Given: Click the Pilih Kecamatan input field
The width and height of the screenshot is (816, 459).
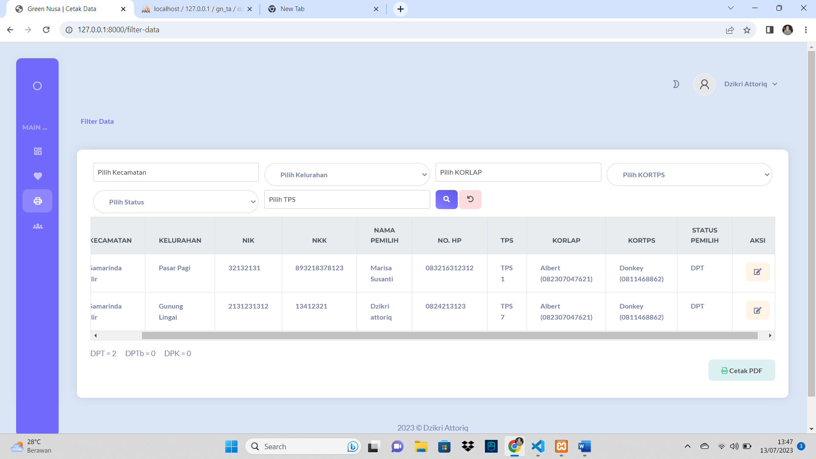Looking at the screenshot, I should point(176,172).
